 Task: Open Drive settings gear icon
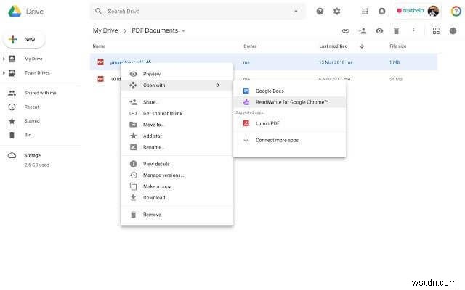click(x=336, y=12)
